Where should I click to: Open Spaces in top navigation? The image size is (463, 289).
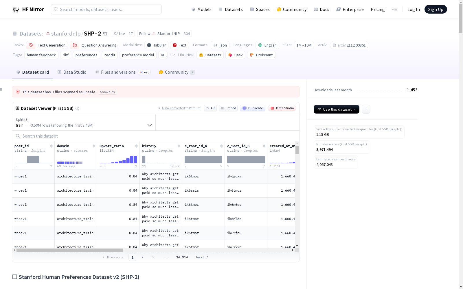click(x=260, y=10)
